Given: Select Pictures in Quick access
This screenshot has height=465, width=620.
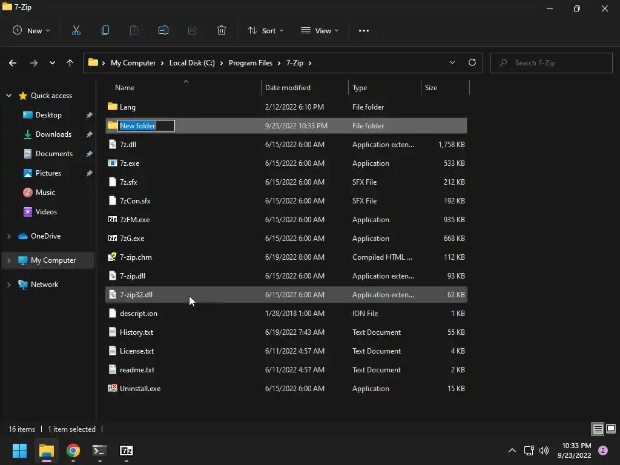Looking at the screenshot, I should pyautogui.click(x=48, y=173).
